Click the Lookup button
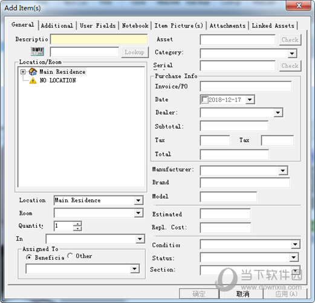Viewport: 315px width, 303px height. click(x=135, y=52)
